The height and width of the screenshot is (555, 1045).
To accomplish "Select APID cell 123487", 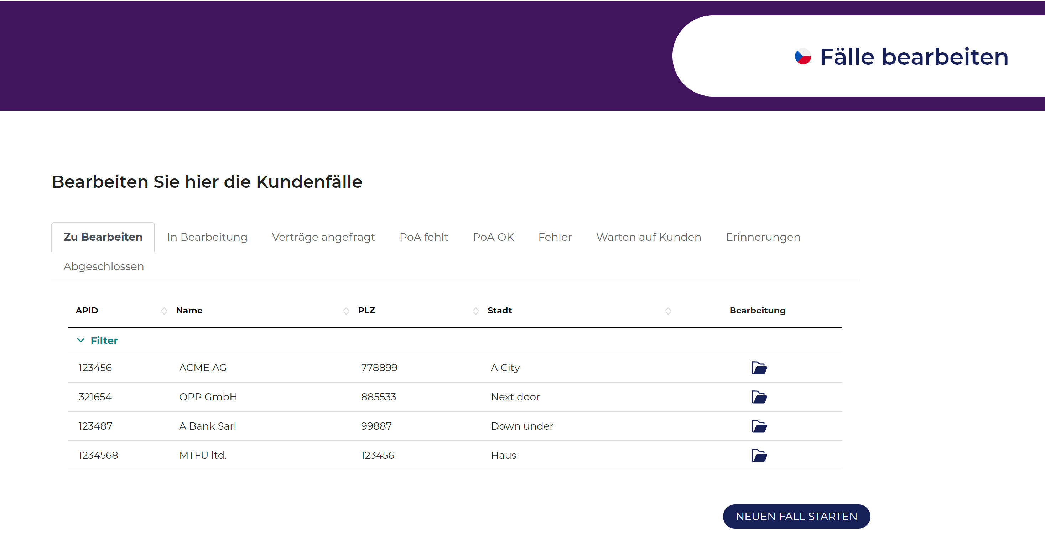I will [95, 426].
